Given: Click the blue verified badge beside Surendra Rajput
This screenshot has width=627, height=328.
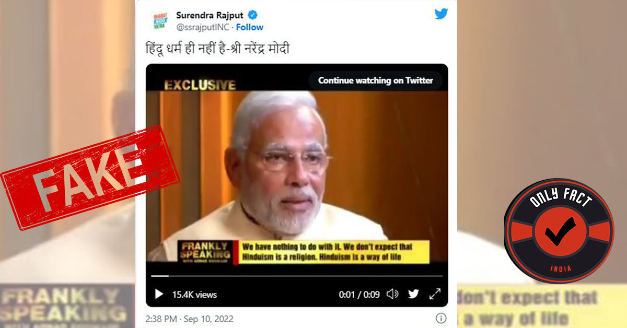Looking at the screenshot, I should (251, 15).
